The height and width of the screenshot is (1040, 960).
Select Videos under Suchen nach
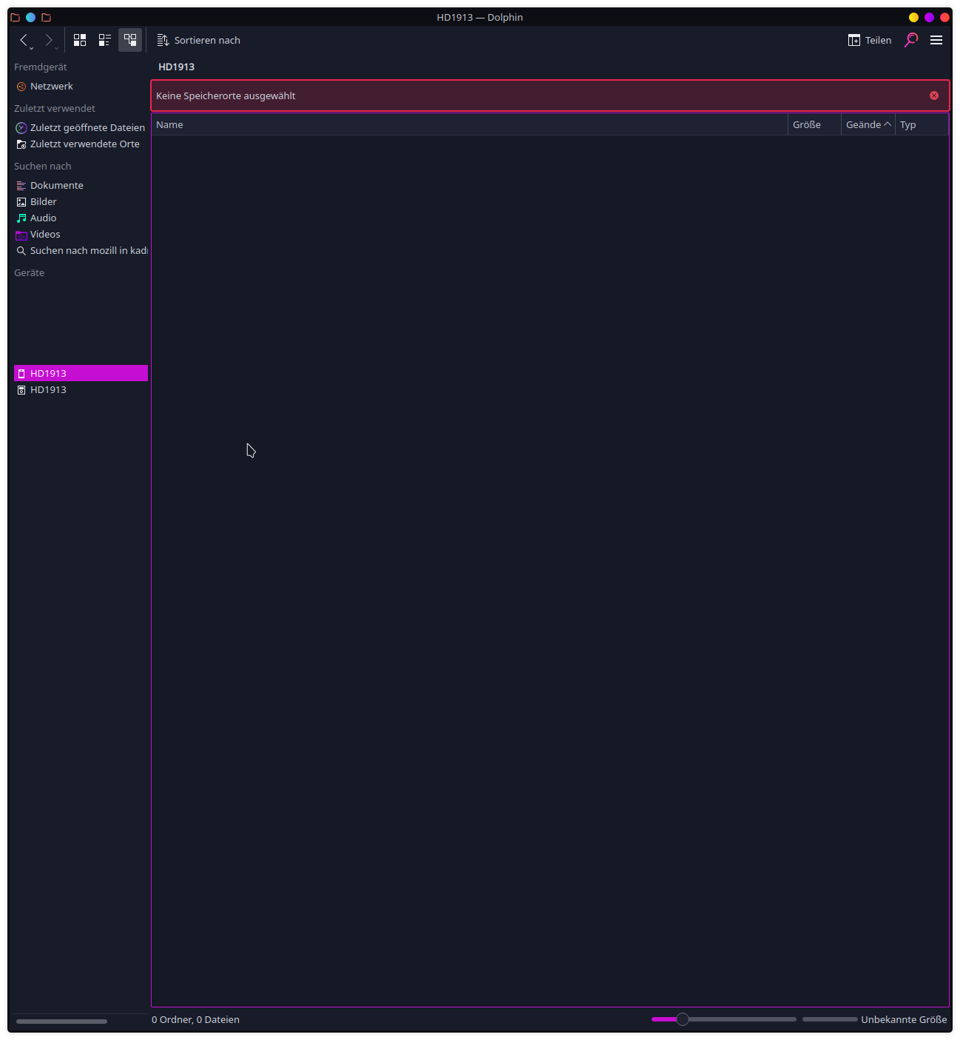click(x=44, y=234)
